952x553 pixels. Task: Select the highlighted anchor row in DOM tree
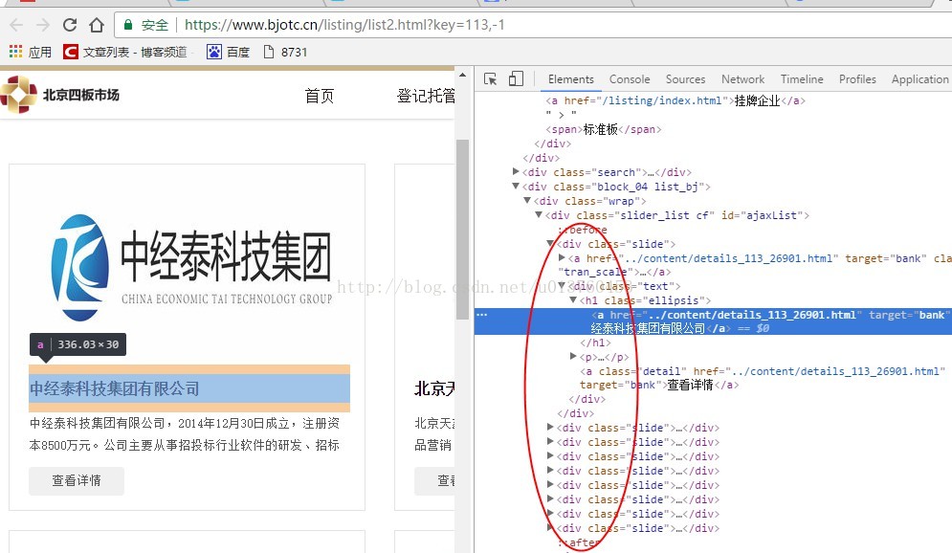coord(714,321)
